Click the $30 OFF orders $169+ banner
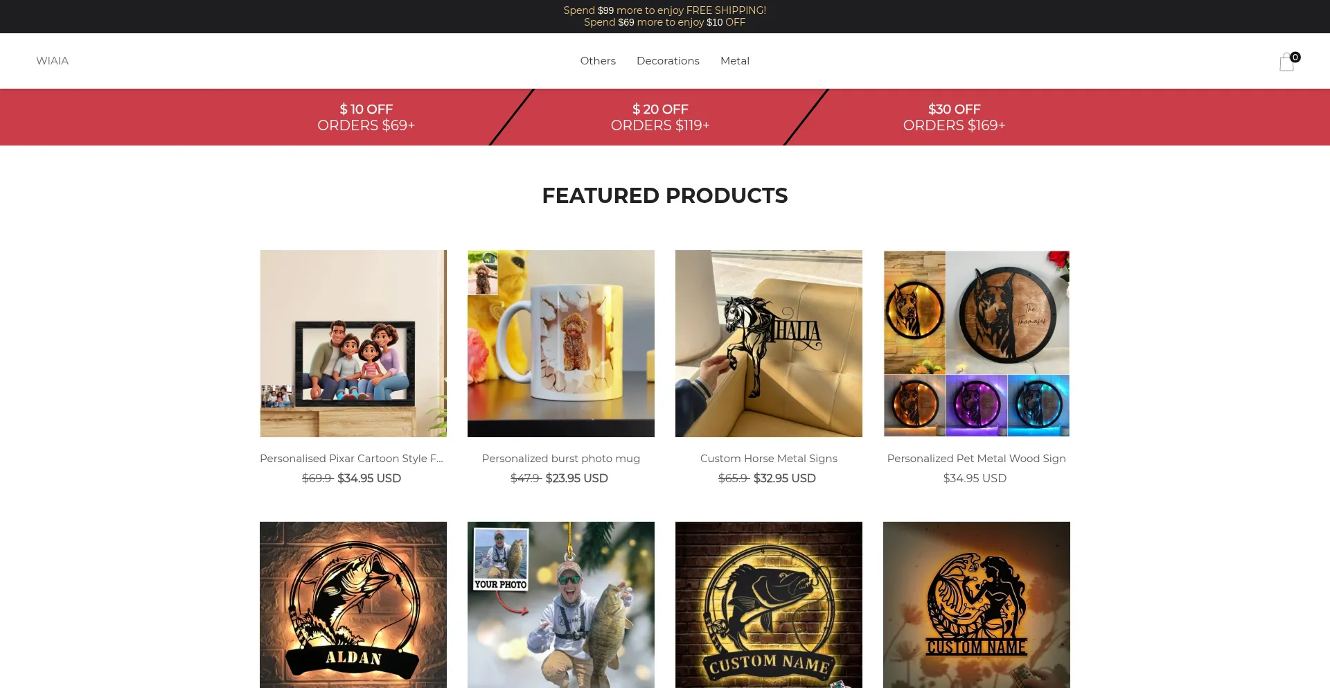1330x688 pixels. pos(954,117)
